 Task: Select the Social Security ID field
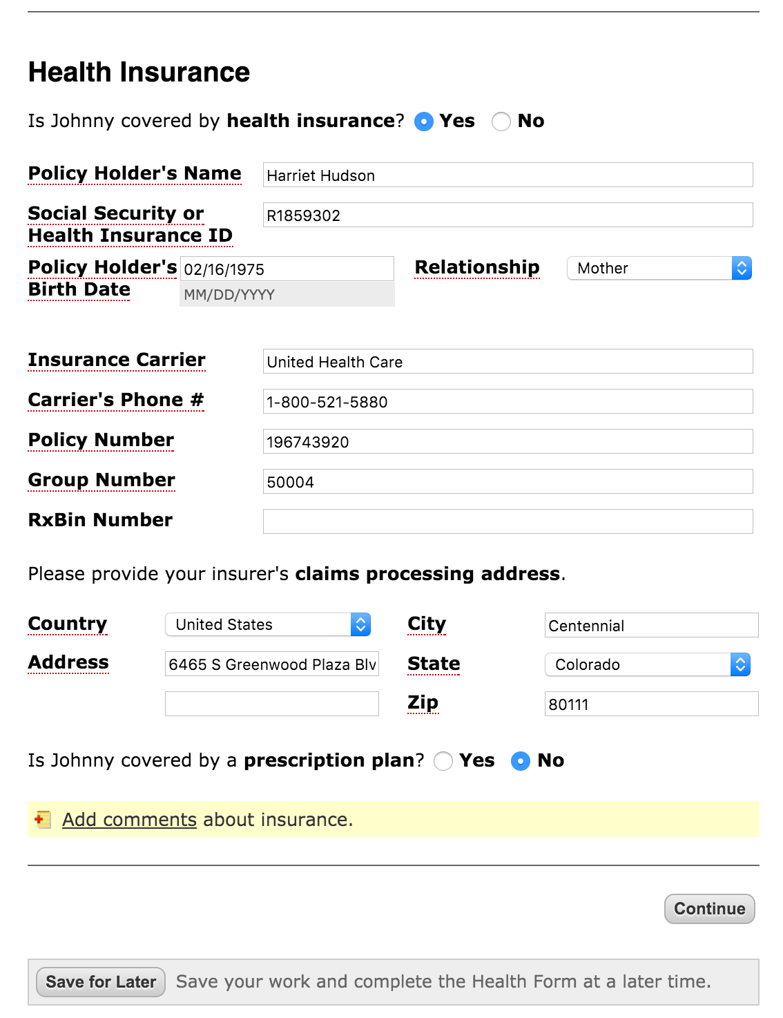pyautogui.click(x=507, y=215)
